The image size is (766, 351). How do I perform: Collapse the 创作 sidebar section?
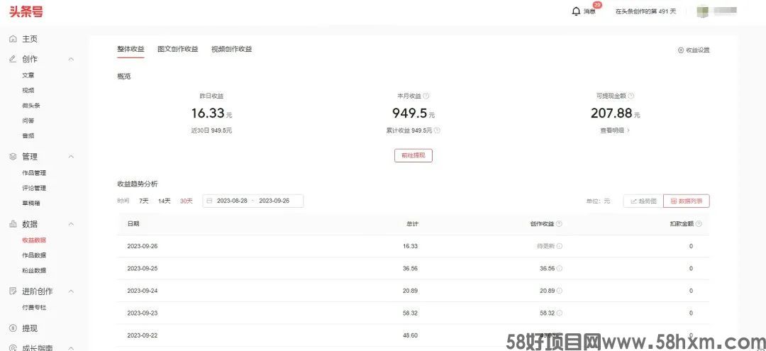pos(71,59)
